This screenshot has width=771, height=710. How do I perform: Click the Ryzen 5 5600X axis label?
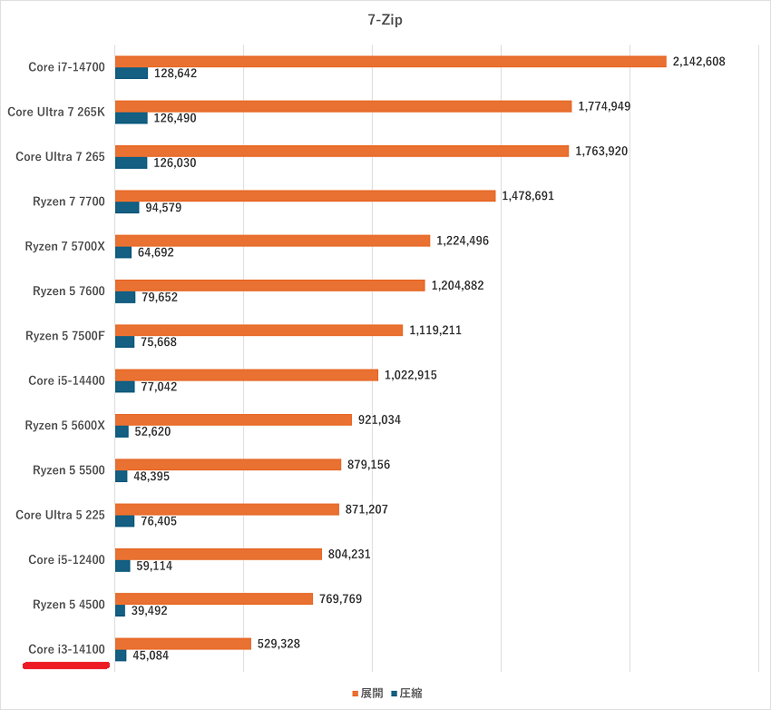pos(64,426)
